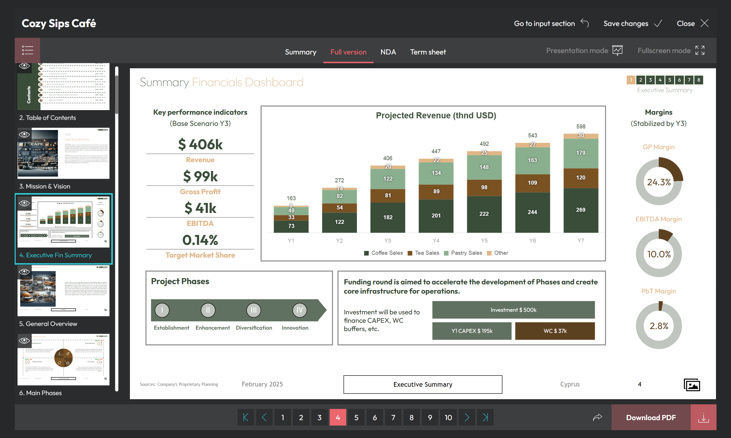Click the download arrow icon beside Download PDF

pyautogui.click(x=703, y=417)
